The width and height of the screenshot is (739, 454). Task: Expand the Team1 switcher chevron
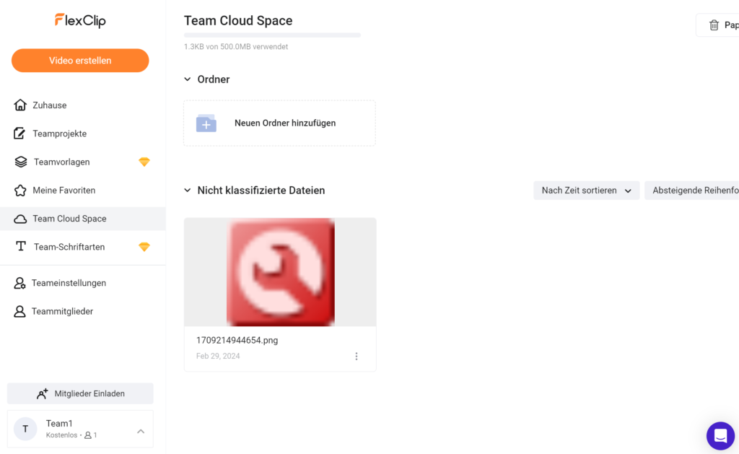click(x=141, y=432)
